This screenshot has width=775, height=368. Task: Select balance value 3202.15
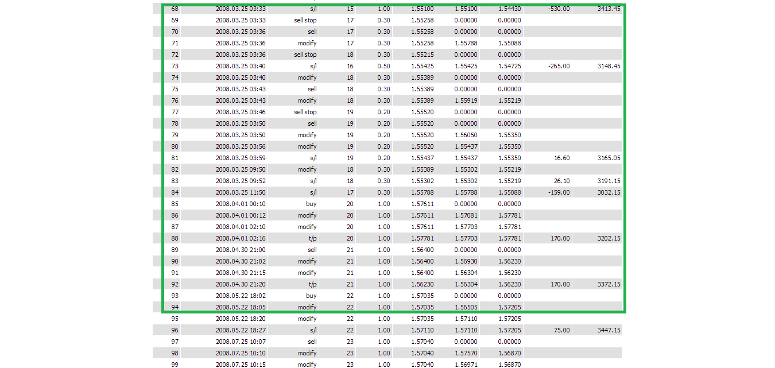click(609, 238)
